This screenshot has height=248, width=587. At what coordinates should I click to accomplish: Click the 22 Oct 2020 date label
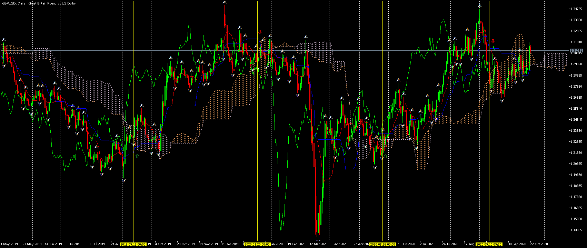pyautogui.click(x=539, y=244)
